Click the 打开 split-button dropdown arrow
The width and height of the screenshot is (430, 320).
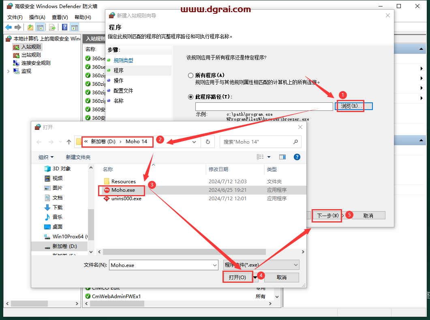coord(255,278)
